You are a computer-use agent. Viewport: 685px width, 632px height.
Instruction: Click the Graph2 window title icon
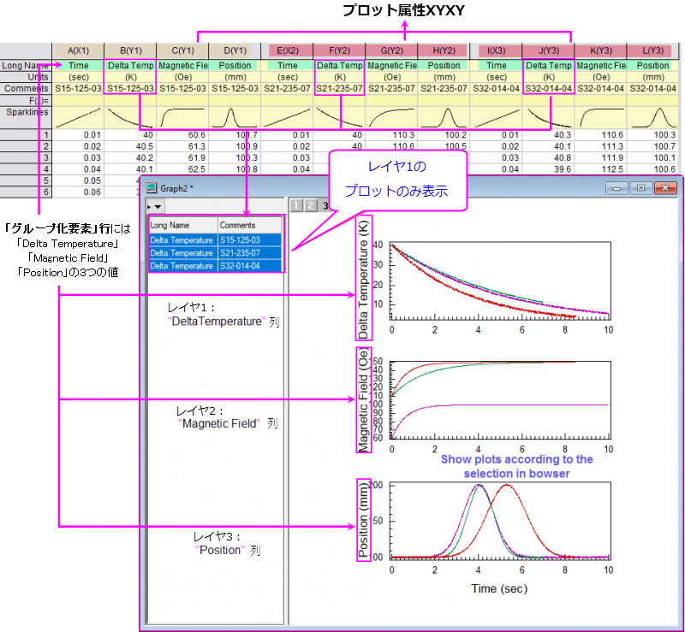coord(152,188)
